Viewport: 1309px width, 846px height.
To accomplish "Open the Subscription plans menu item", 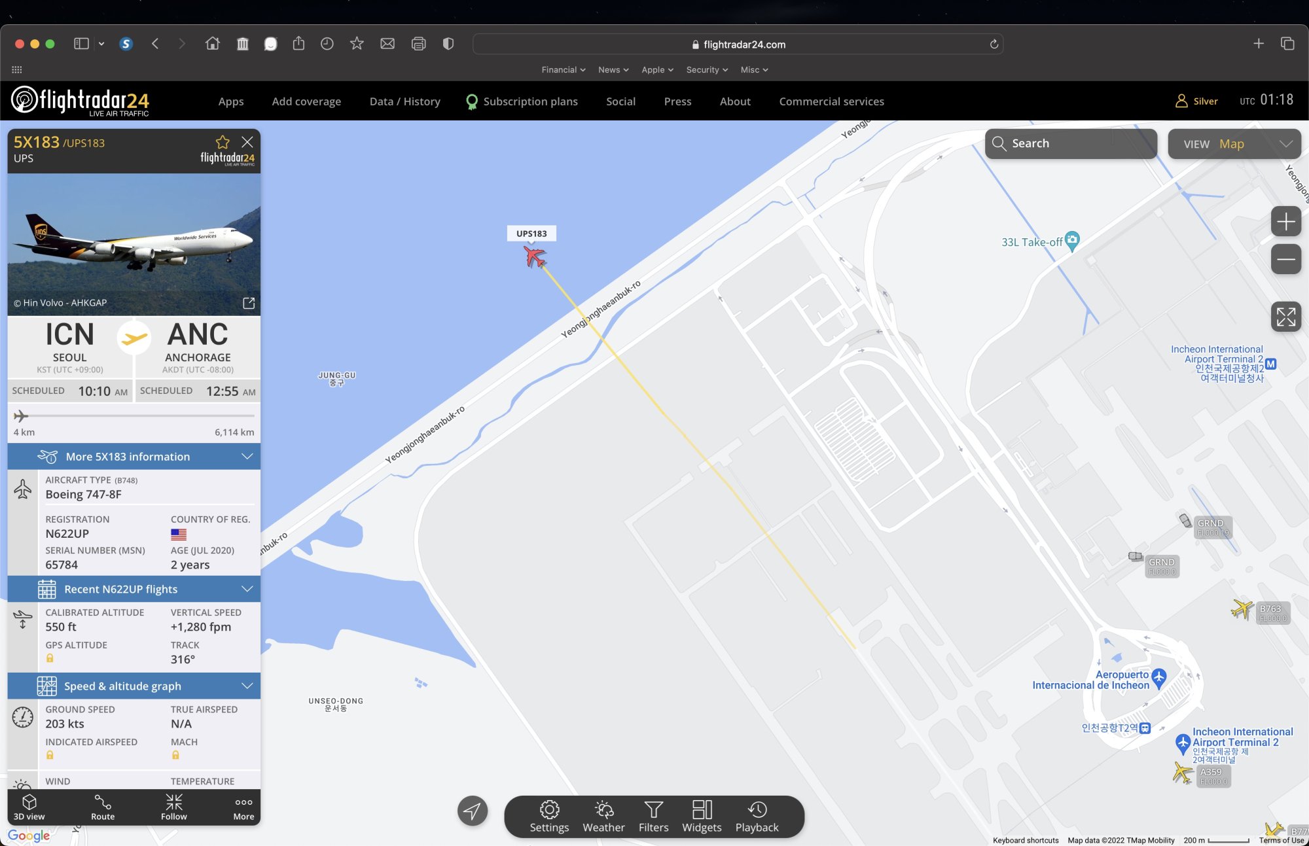I will pyautogui.click(x=529, y=101).
